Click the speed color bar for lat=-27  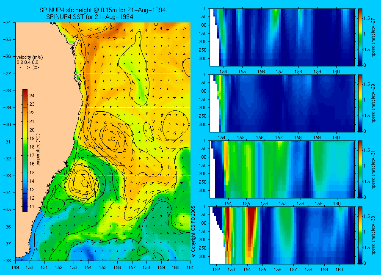tap(360, 37)
